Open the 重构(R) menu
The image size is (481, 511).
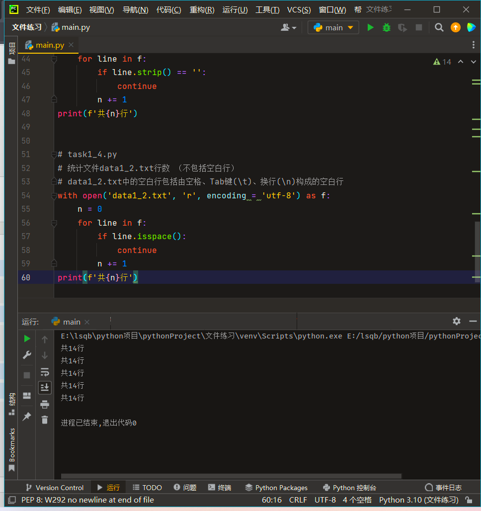click(x=202, y=10)
